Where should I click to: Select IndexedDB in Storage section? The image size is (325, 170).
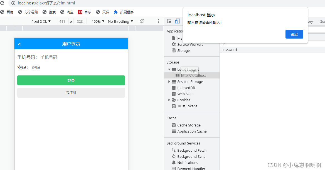(x=186, y=88)
